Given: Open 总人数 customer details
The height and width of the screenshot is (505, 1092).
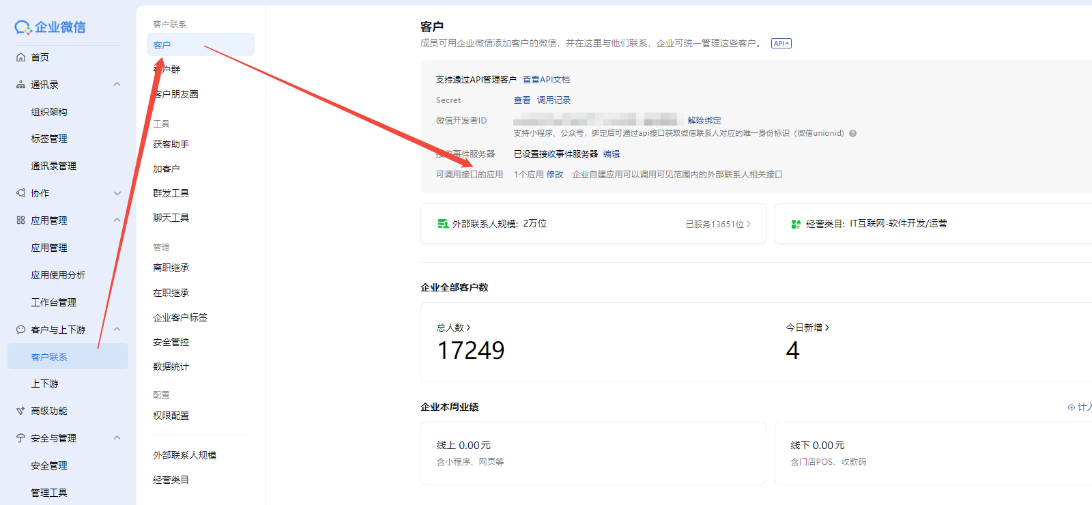Looking at the screenshot, I should (x=453, y=328).
